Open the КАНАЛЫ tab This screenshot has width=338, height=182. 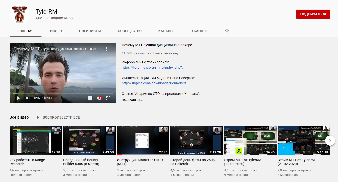coord(166,31)
